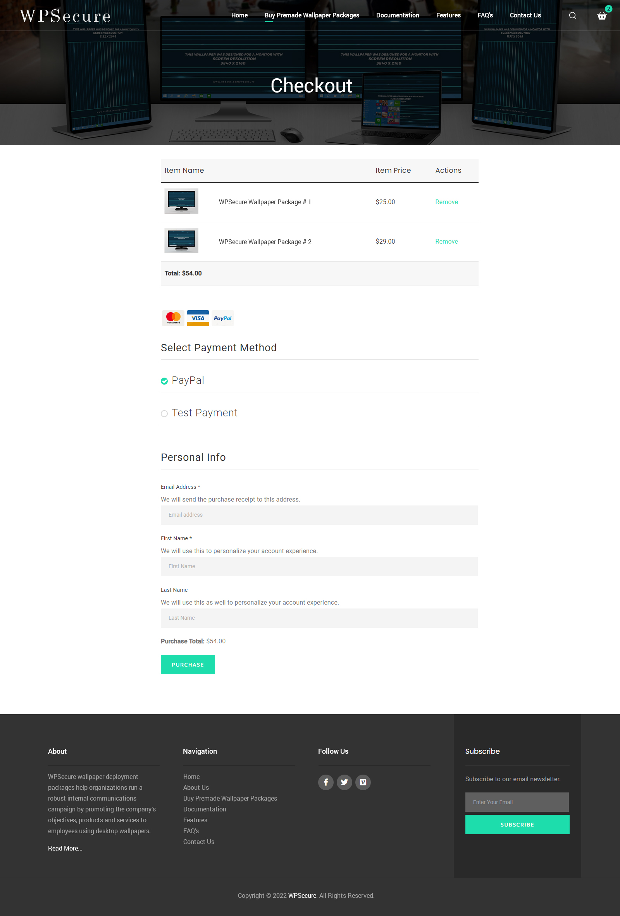Focus the Last Name field

coord(319,618)
